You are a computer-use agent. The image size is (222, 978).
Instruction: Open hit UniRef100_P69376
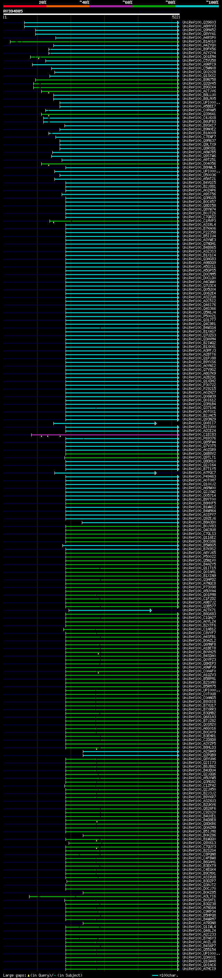coord(199,438)
